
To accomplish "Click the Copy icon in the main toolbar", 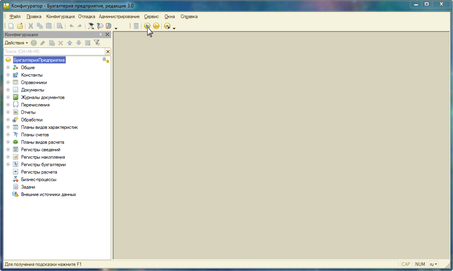I will click(x=40, y=26).
